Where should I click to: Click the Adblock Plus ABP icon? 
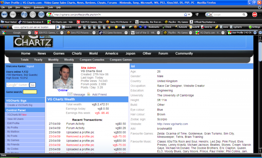pos(254,15)
